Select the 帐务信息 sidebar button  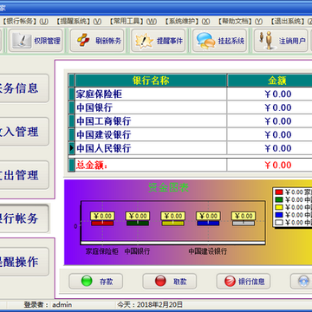(x=24, y=88)
